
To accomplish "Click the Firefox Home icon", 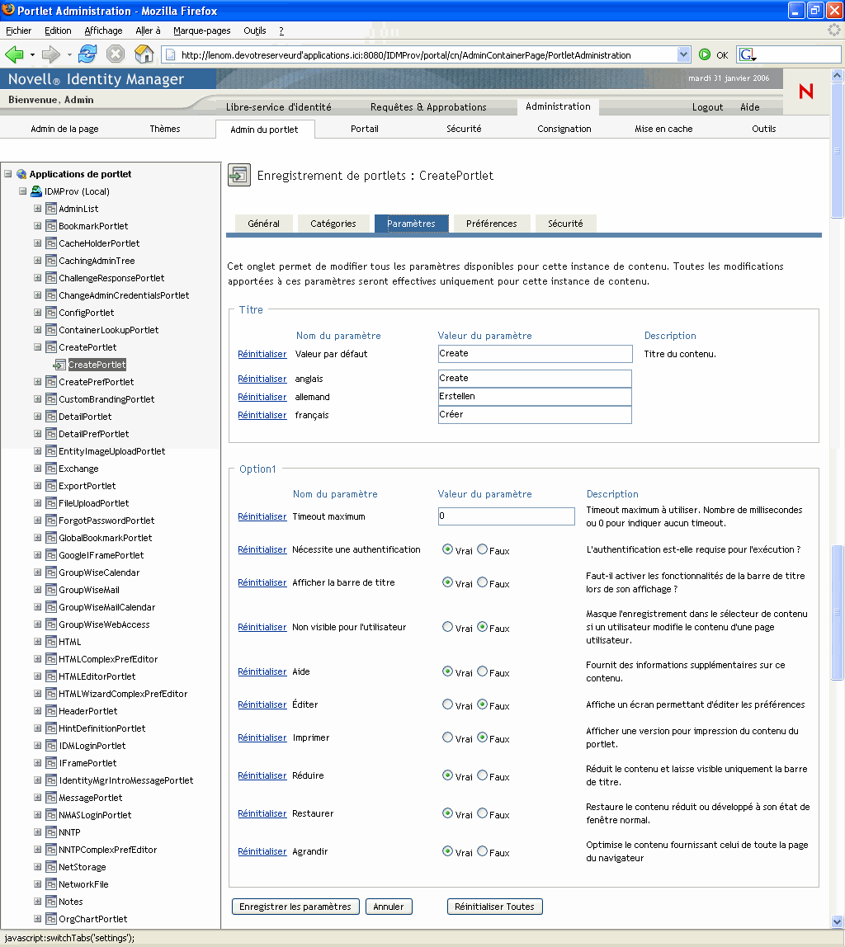I will (144, 54).
